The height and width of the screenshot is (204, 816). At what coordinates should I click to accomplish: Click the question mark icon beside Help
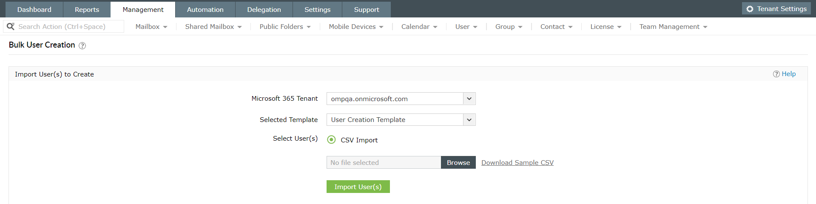(776, 74)
